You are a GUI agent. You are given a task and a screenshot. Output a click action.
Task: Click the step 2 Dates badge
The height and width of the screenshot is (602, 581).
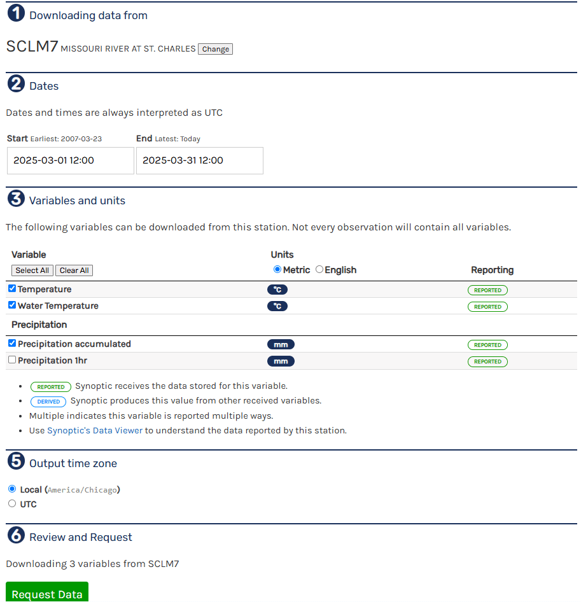(16, 85)
